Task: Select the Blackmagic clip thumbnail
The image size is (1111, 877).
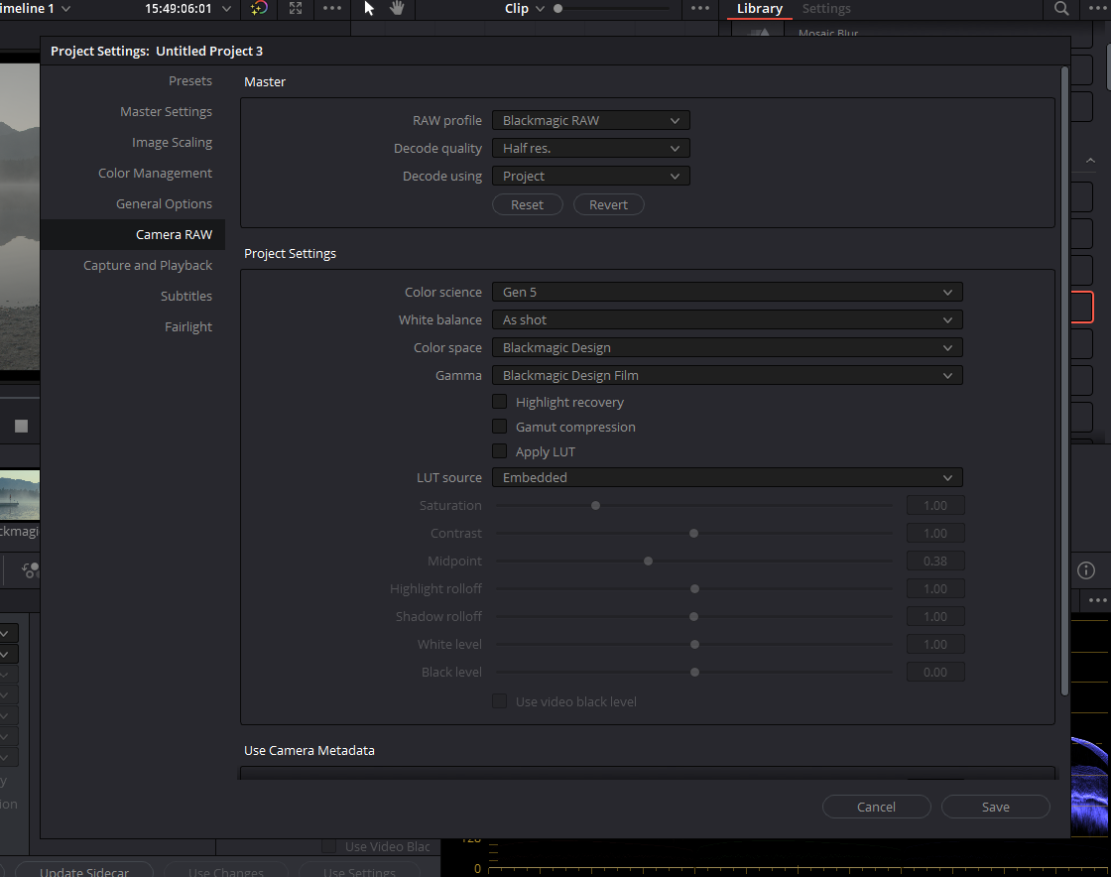Action: click(20, 494)
